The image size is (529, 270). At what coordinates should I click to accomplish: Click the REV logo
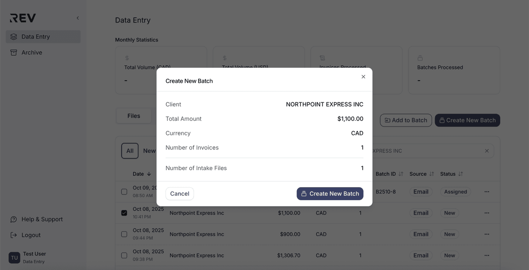pyautogui.click(x=22, y=17)
